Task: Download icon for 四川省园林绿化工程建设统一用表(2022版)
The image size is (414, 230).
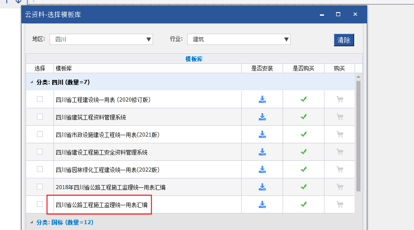Action: 262,169
